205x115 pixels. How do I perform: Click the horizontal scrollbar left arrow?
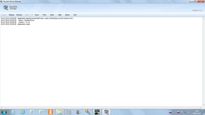pyautogui.click(x=1, y=107)
